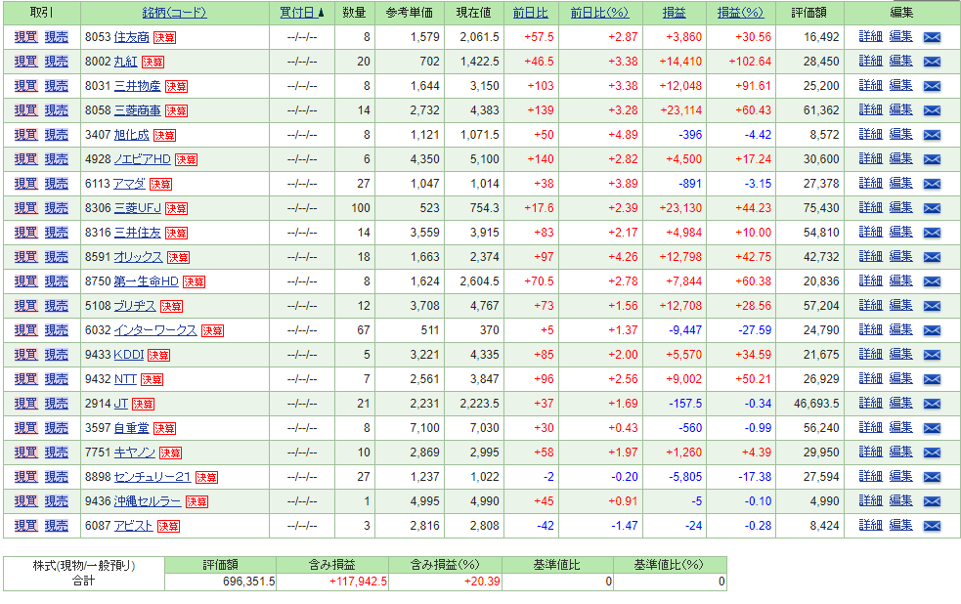
Task: Click 評価額 value 46,693.5 in JT row
Action: pyautogui.click(x=816, y=405)
